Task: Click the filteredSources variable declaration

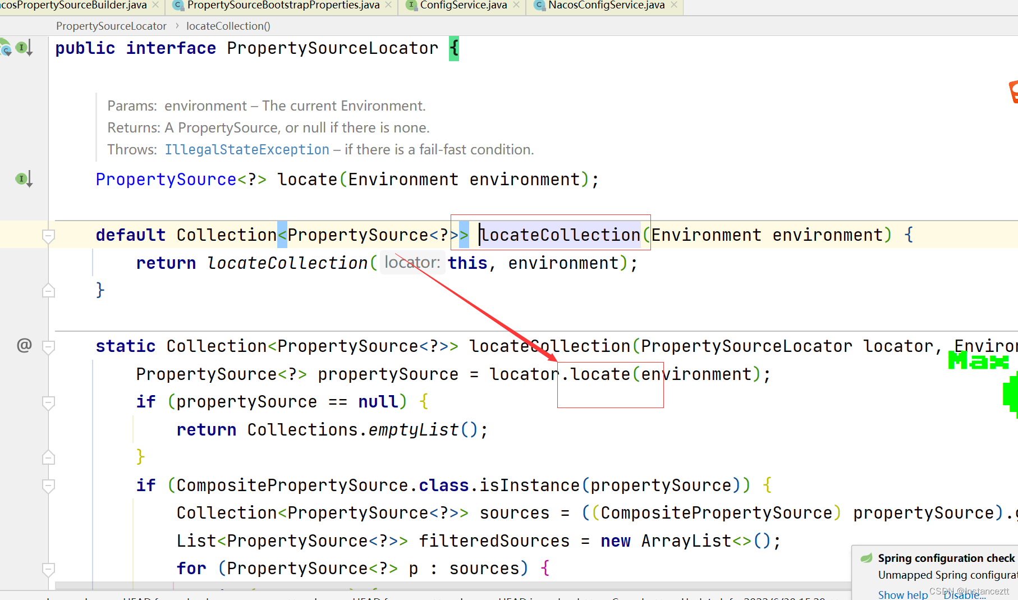Action: point(494,541)
